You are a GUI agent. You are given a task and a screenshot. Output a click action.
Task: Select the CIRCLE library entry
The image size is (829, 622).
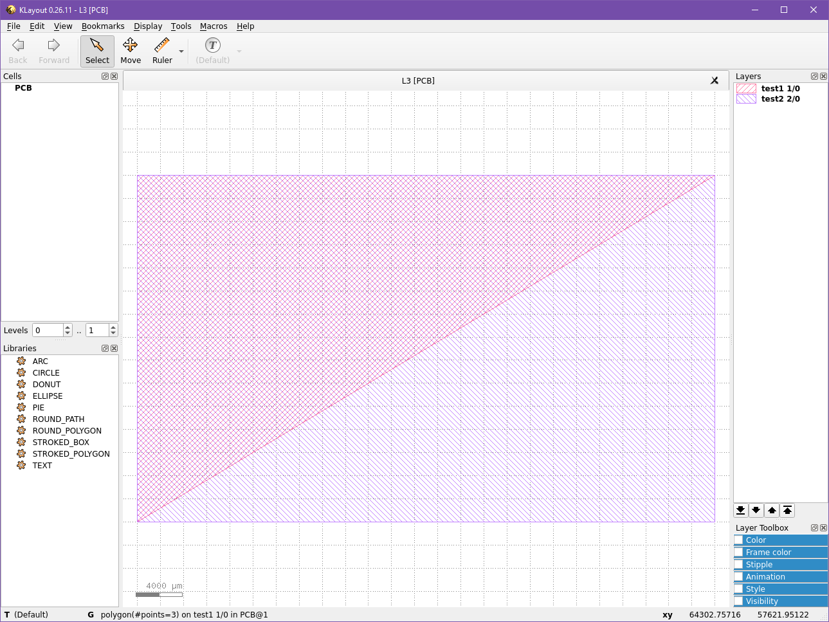46,372
